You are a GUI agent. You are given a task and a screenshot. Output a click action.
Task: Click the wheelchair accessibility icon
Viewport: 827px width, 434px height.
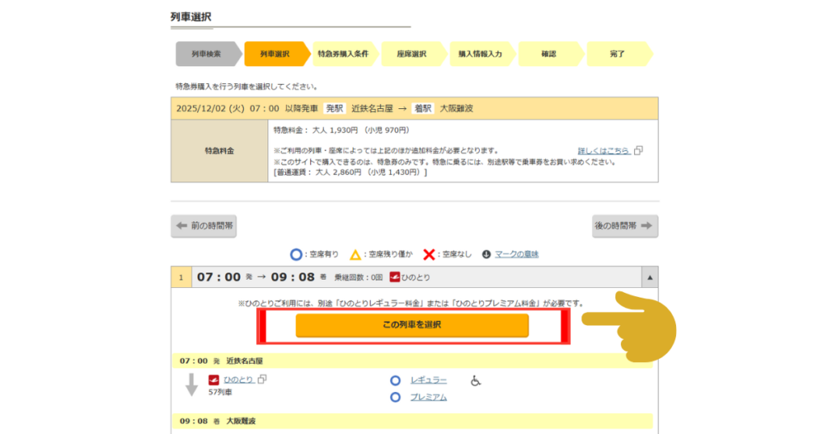[x=476, y=380]
